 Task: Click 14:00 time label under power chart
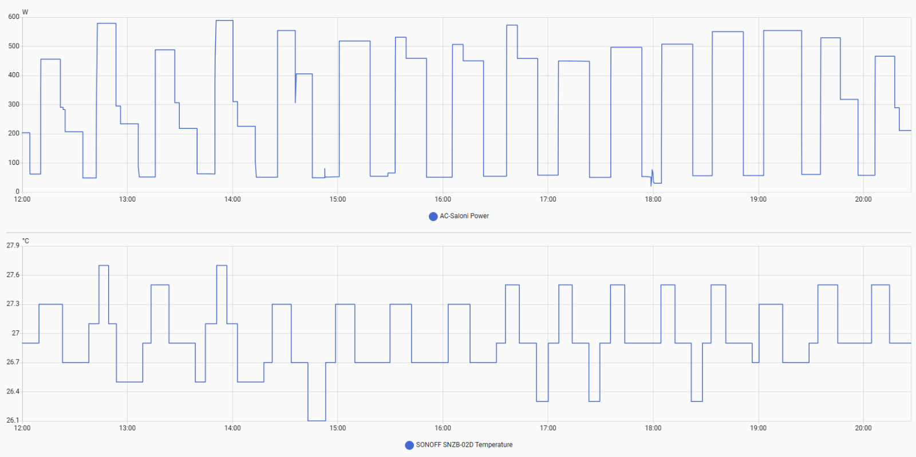(x=232, y=199)
